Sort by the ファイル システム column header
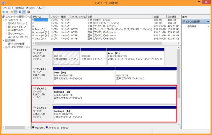Screen dimensions: 212x135 78,17
